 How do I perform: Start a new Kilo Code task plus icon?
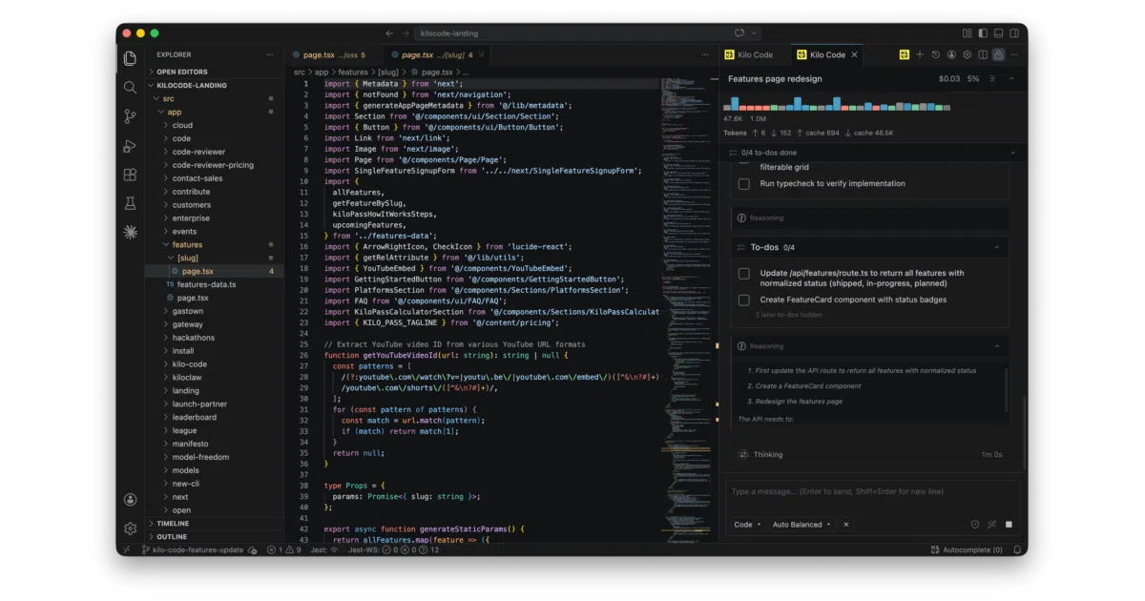920,54
